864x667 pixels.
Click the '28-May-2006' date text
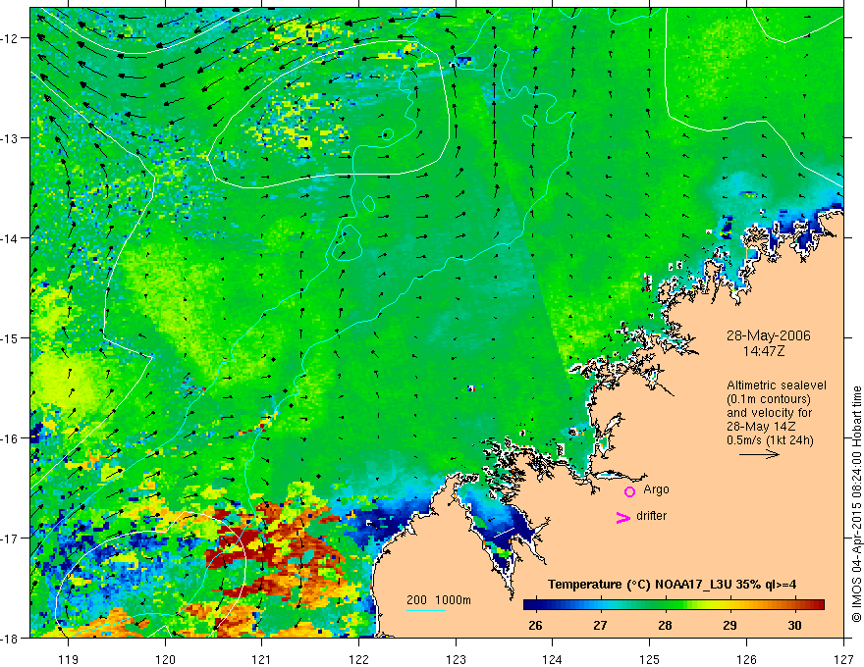[x=769, y=335]
